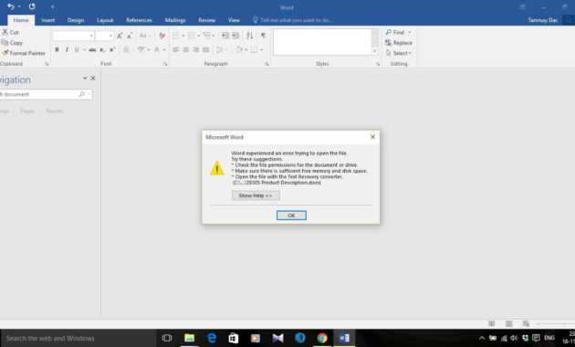Open the Select dropdown in Editing
The image size is (575, 347).
399,53
